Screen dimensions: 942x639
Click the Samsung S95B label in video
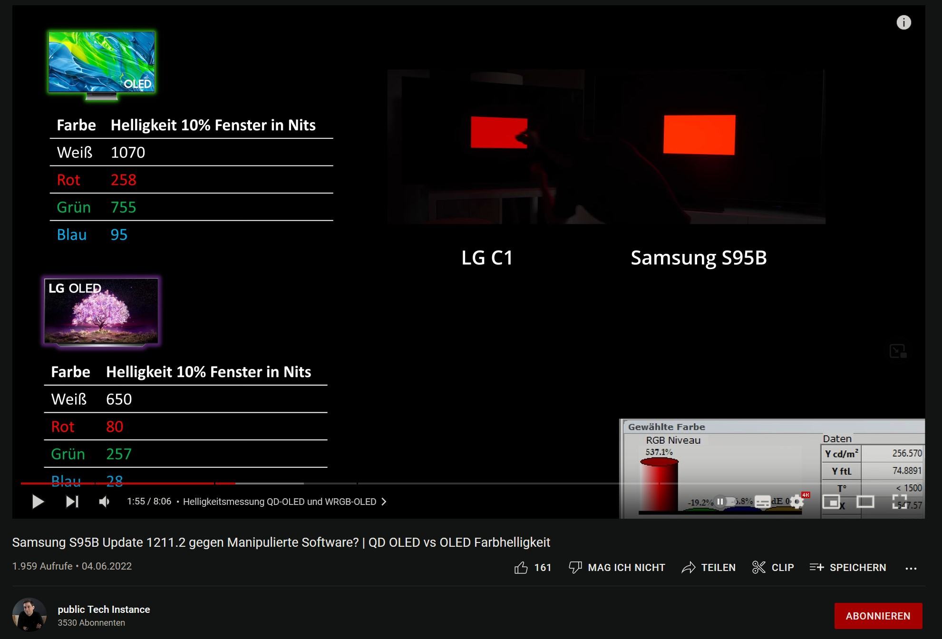click(699, 258)
